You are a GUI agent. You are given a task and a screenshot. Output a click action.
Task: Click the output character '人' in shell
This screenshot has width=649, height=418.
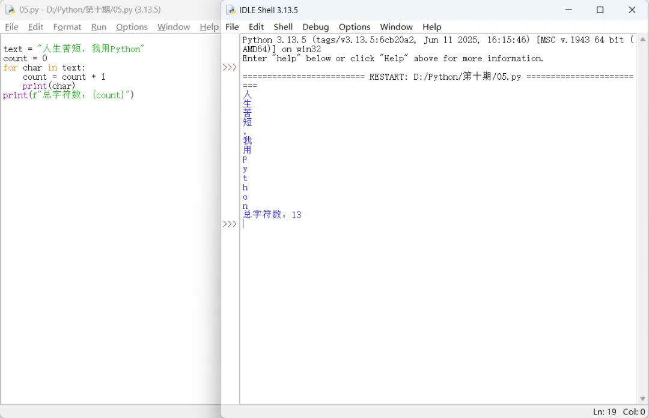247,95
